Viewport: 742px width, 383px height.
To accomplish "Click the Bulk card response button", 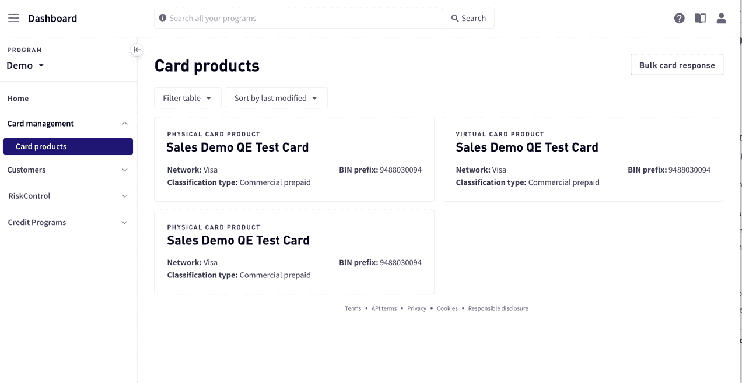I will coord(677,65).
